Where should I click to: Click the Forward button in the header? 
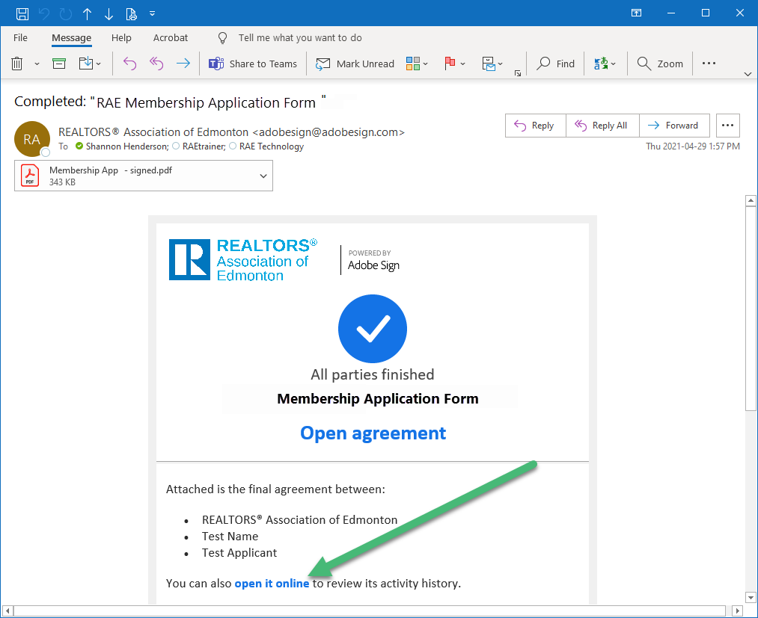coord(674,126)
